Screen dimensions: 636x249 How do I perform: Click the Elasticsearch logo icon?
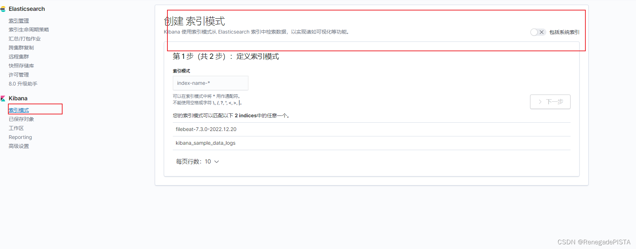tap(3, 9)
